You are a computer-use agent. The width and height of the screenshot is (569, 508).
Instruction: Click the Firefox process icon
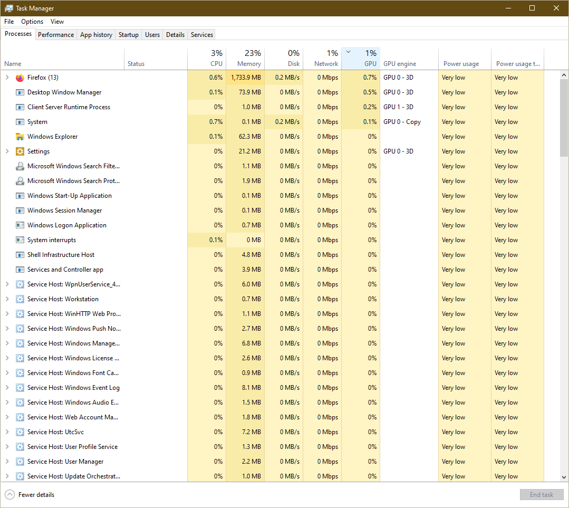(20, 78)
